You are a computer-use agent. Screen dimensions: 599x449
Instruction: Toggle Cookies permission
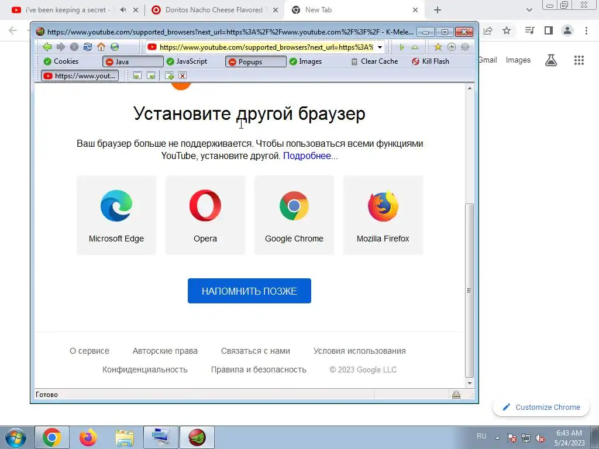point(61,61)
